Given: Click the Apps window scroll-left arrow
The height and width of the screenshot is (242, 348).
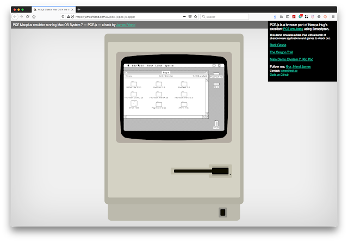Looking at the screenshot, I should pos(126,117).
